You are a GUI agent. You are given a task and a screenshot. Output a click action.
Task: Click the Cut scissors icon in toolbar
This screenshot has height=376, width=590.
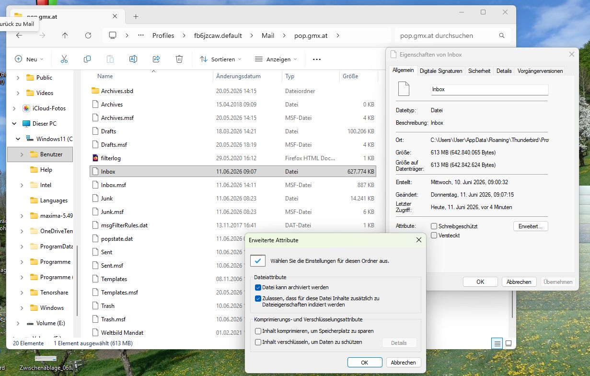point(64,59)
